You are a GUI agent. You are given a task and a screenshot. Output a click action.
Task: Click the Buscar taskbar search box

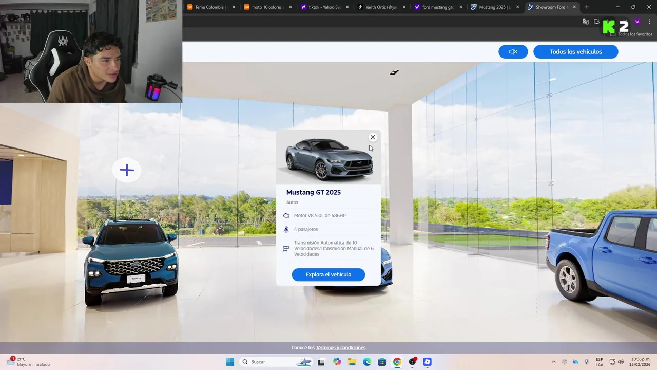(x=277, y=362)
